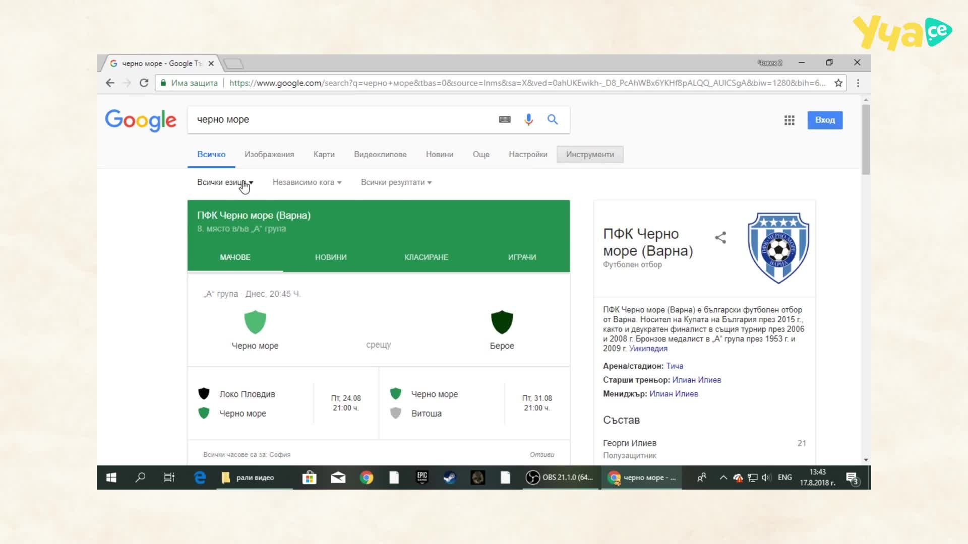Click the Отзиви feedback link
The height and width of the screenshot is (544, 968).
pos(542,455)
